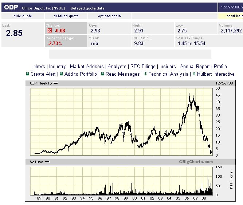The image size is (243, 205).
Task: Open SEC Filings link
Action: coord(143,66)
